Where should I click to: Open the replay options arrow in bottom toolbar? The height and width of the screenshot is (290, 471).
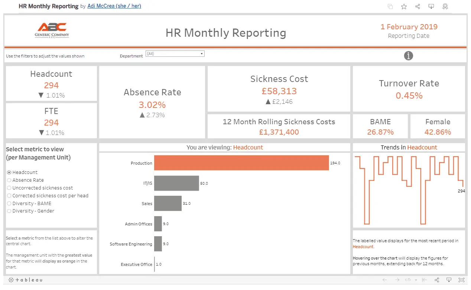coord(416,280)
